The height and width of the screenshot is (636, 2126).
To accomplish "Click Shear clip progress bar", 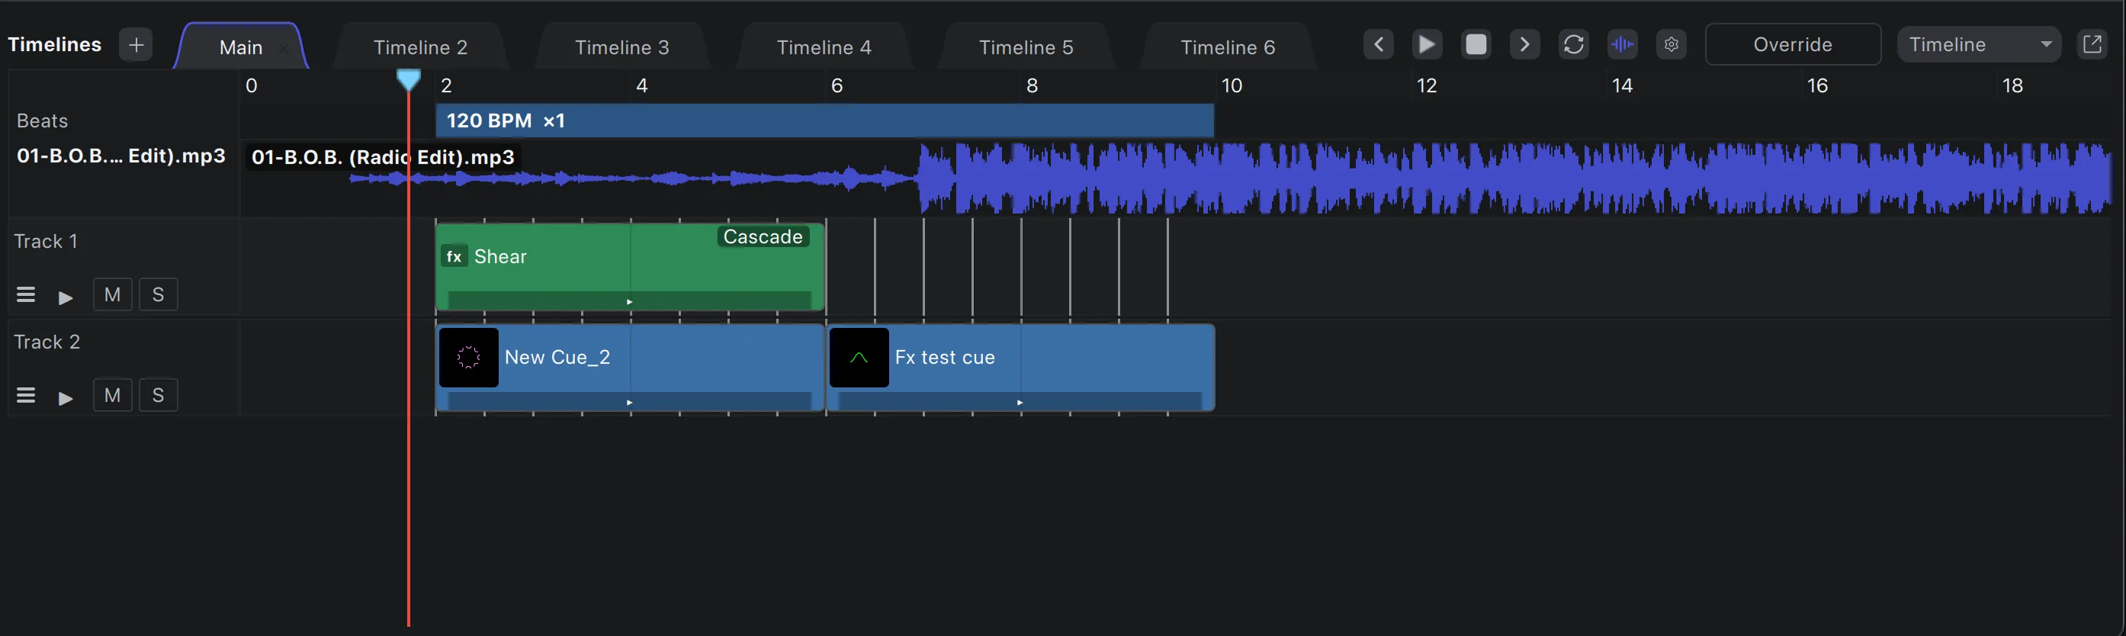I will point(630,301).
